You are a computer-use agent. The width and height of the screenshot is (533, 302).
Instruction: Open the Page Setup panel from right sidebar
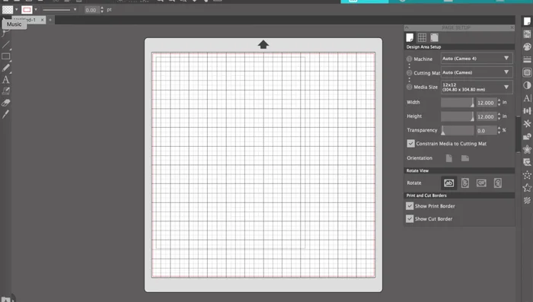click(527, 21)
